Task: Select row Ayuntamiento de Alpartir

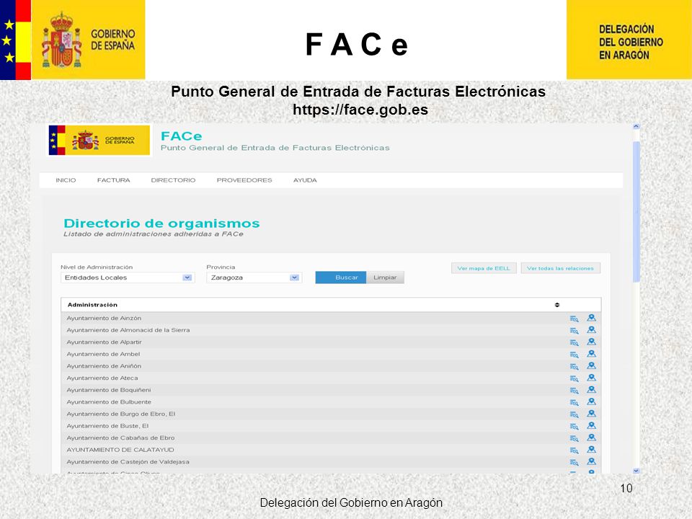Action: pyautogui.click(x=331, y=342)
